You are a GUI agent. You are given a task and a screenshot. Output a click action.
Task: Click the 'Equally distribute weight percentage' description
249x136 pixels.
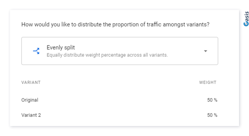pos(107,55)
